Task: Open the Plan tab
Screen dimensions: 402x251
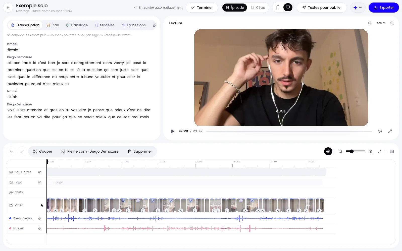Action: point(53,25)
